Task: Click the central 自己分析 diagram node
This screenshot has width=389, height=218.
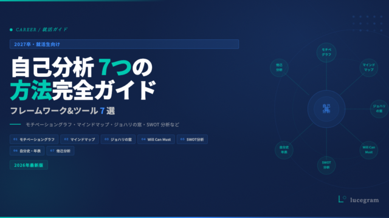Action: (326, 109)
